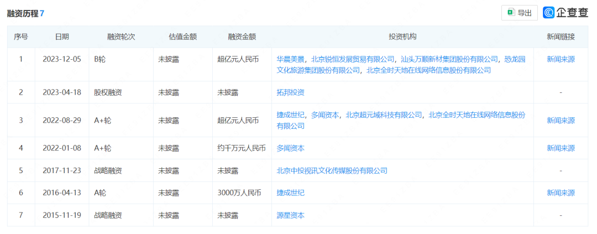Open 汕头万顺新材集团股份有限公司 link

(x=449, y=59)
